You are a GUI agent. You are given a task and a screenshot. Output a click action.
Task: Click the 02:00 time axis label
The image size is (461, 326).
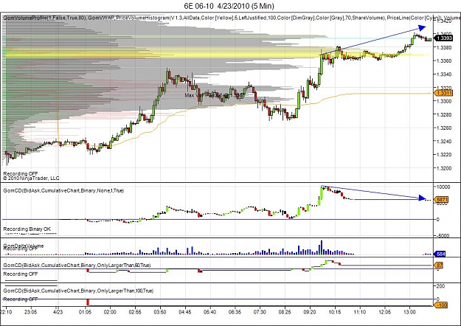[110, 312]
